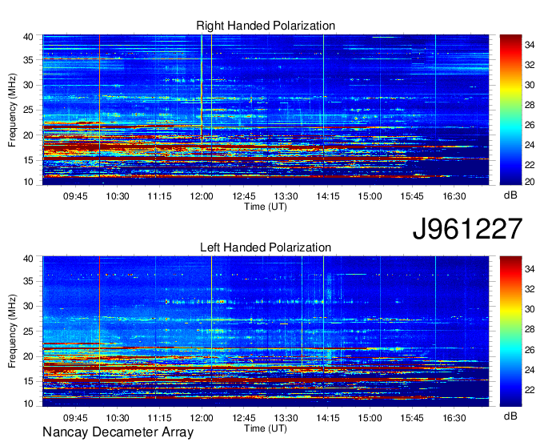
Task: Click "Time (UT)" label under the upper plot
Action: pos(266,207)
